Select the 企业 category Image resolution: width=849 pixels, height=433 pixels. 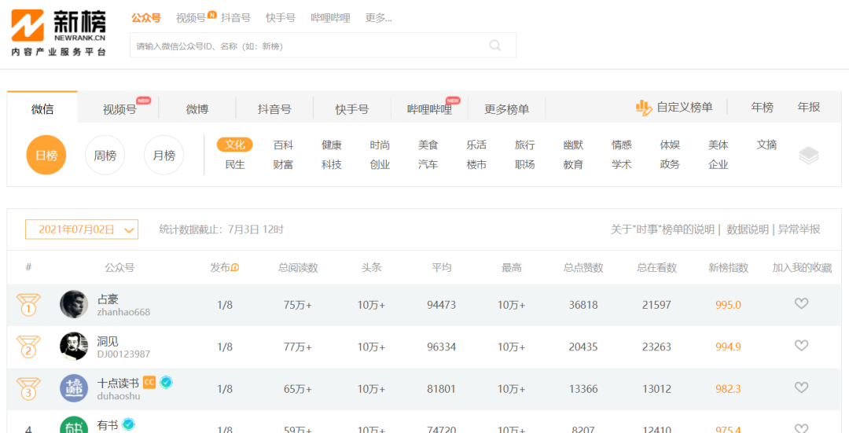click(718, 164)
